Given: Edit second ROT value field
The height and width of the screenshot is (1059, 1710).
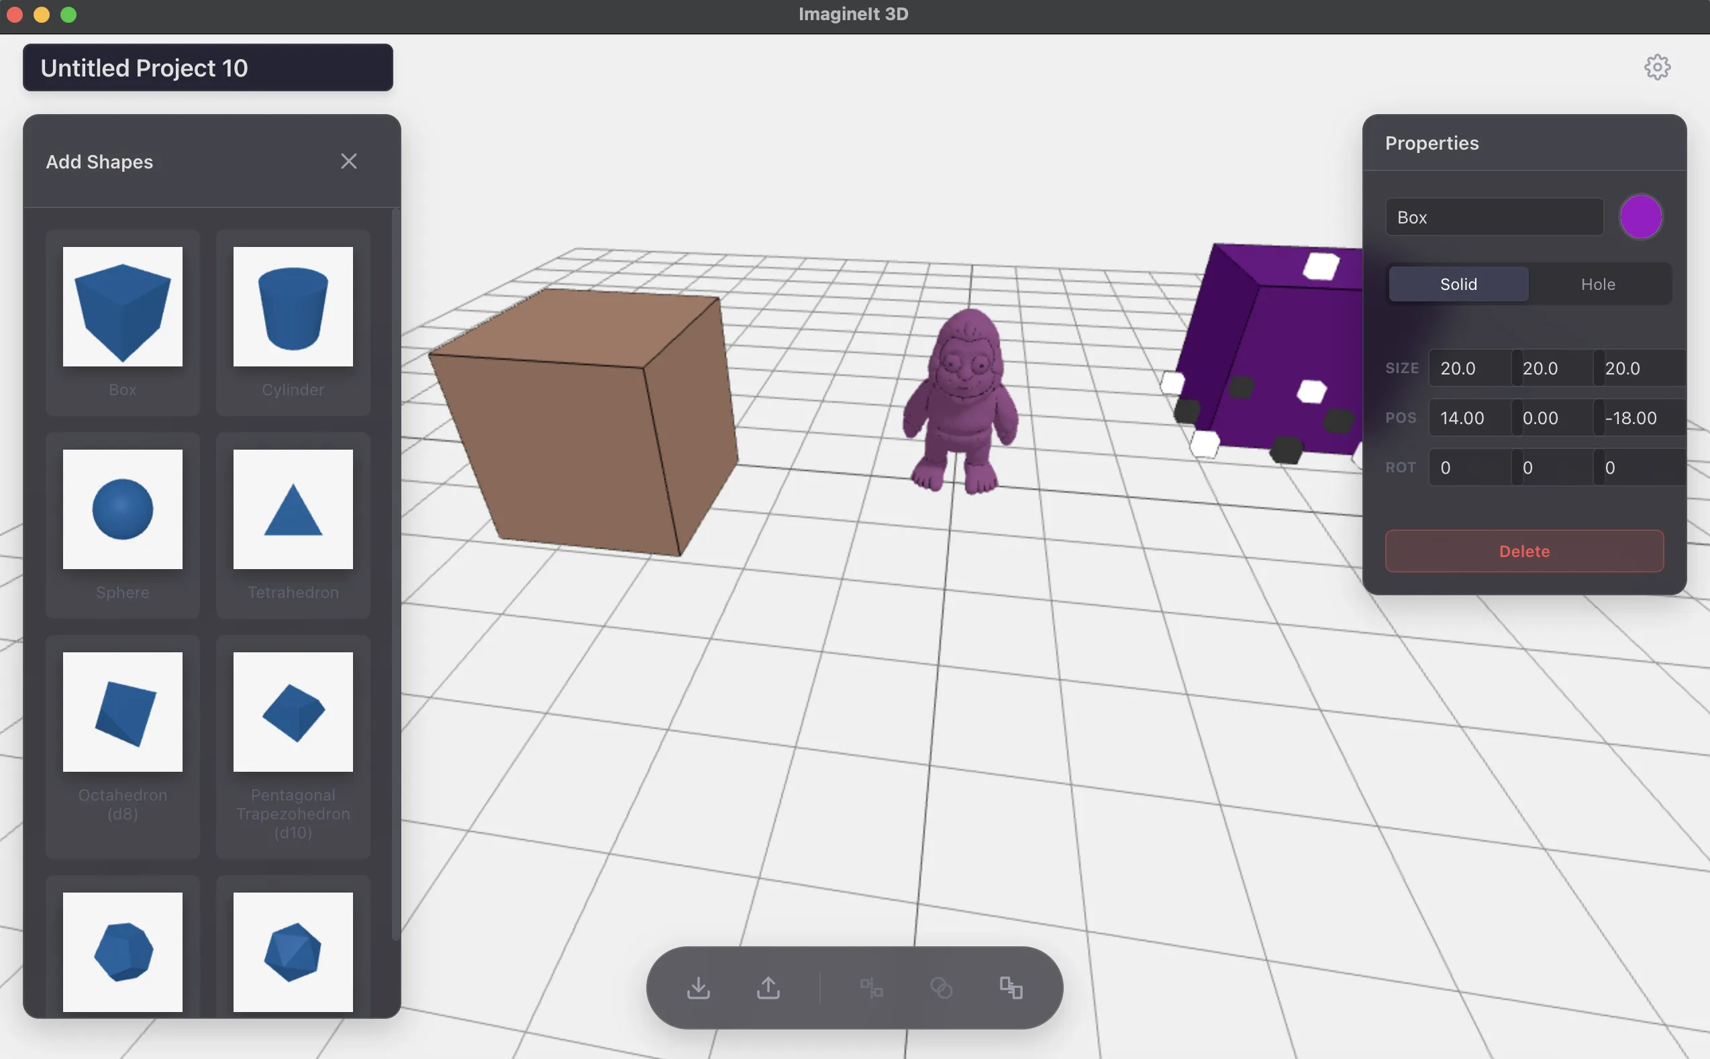Looking at the screenshot, I should [1552, 467].
